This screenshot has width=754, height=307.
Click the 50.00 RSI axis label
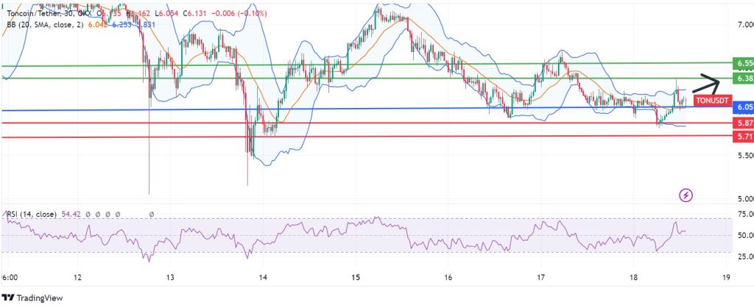coord(744,235)
